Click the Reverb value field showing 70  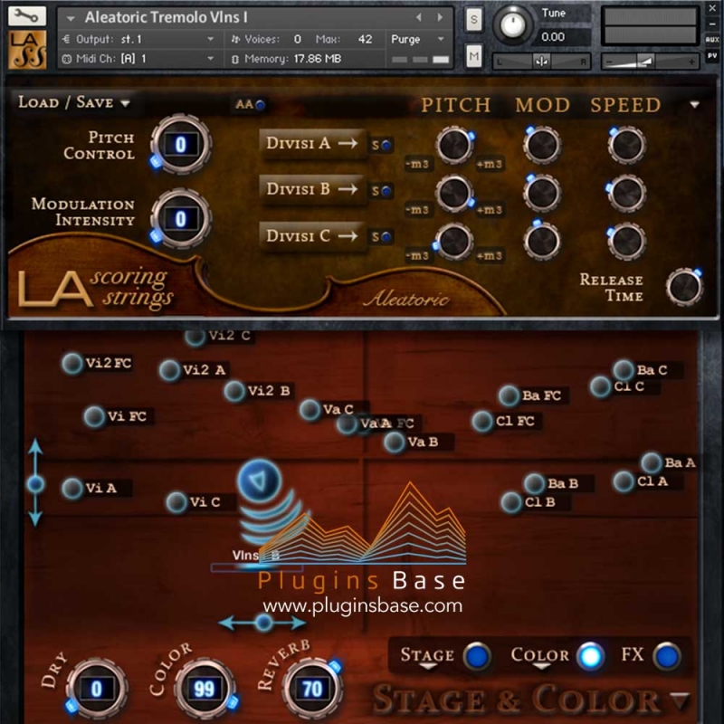click(x=312, y=690)
